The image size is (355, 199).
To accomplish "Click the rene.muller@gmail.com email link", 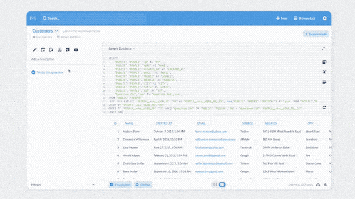I will (209, 172).
